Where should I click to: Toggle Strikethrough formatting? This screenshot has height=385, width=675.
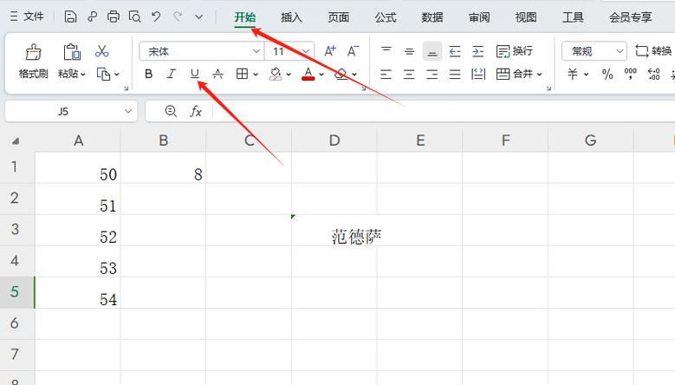(217, 74)
